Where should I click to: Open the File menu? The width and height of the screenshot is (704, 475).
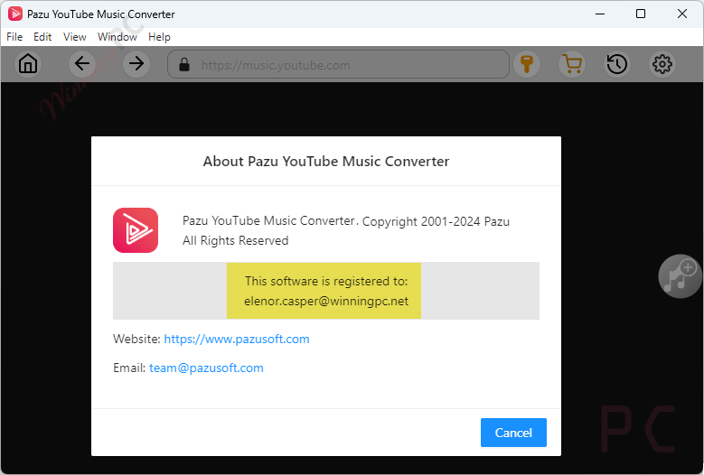(14, 37)
